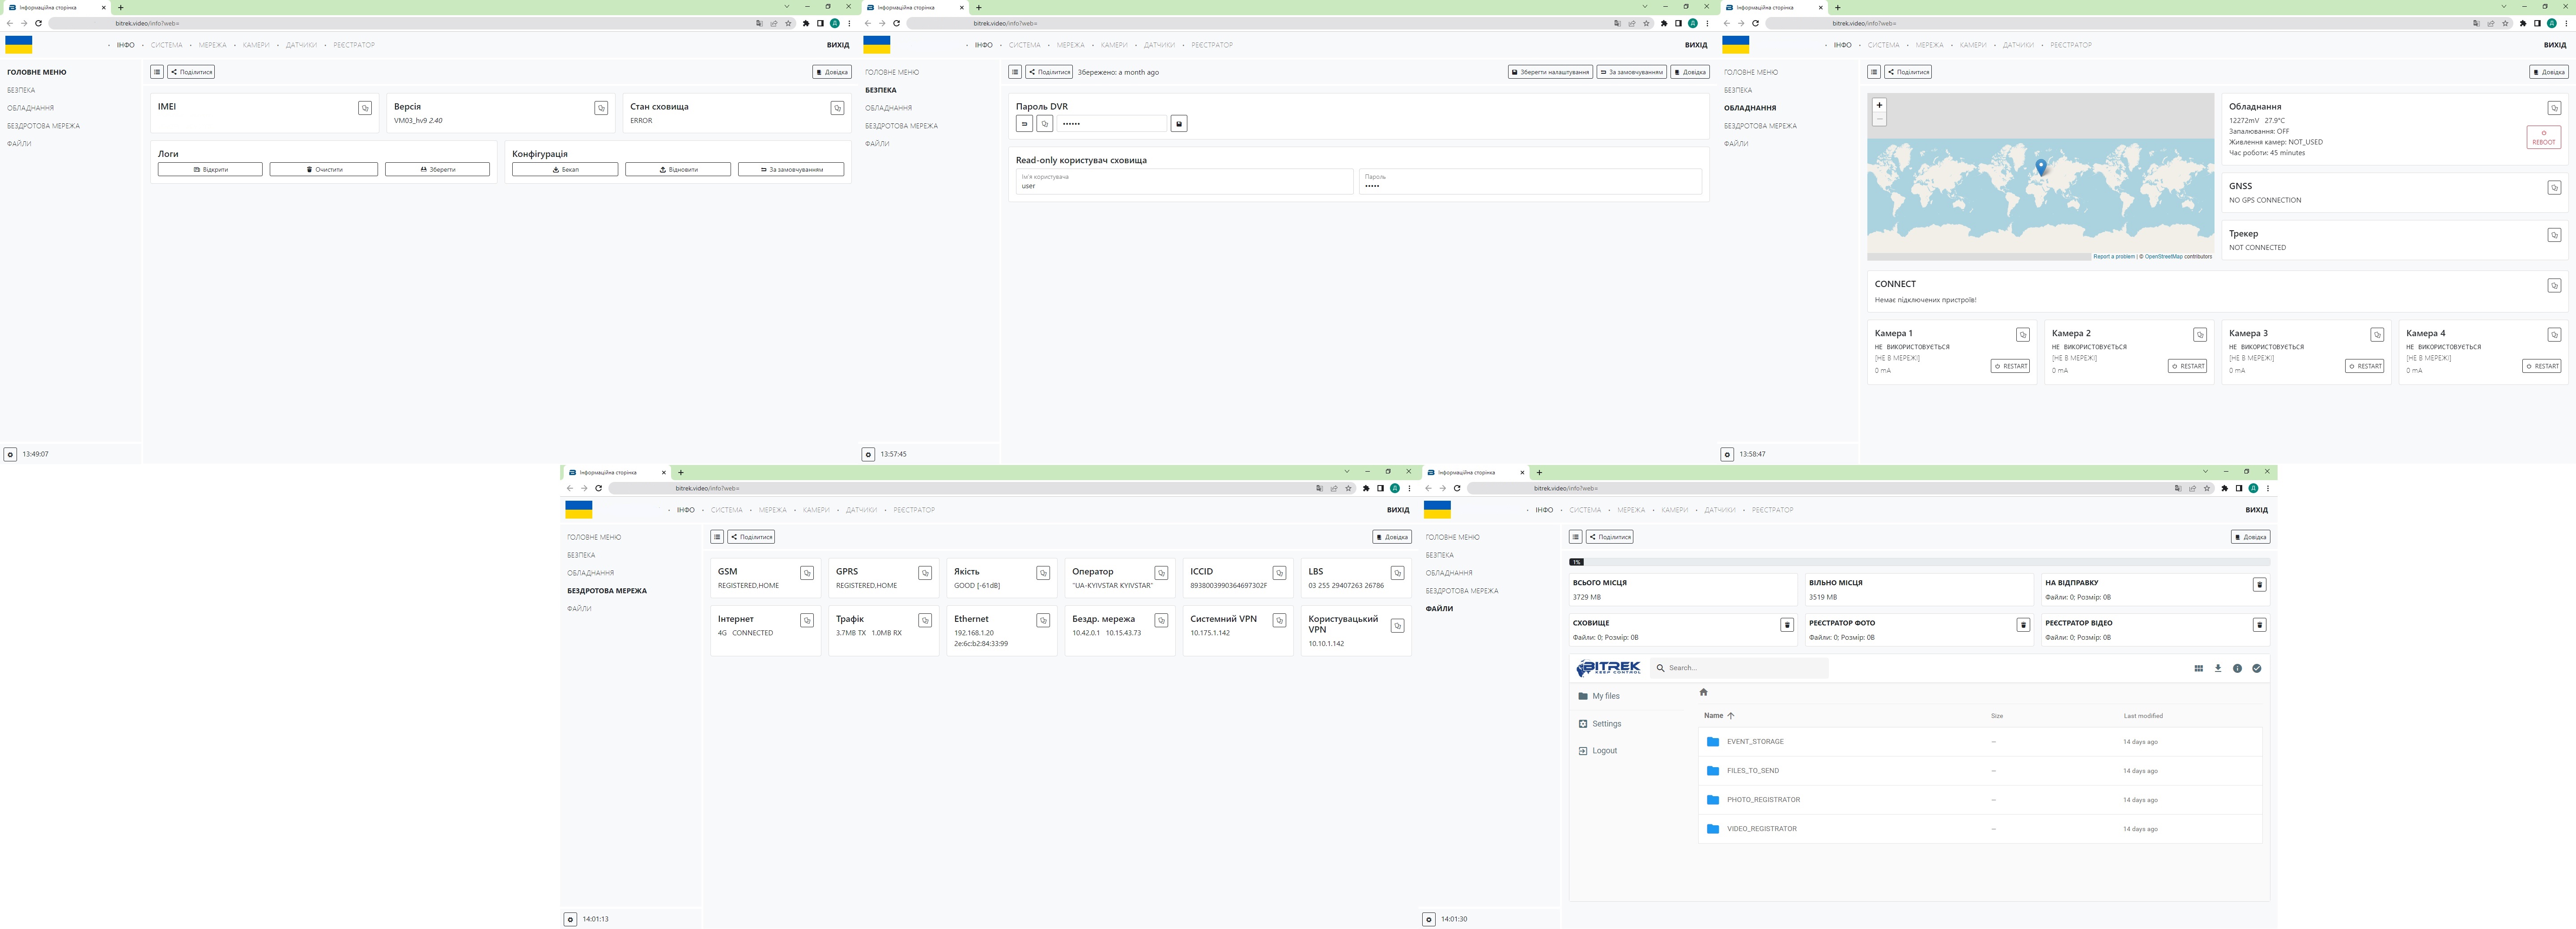Copy the GNSS card info
Image resolution: width=2576 pixels, height=929 pixels.
2554,188
